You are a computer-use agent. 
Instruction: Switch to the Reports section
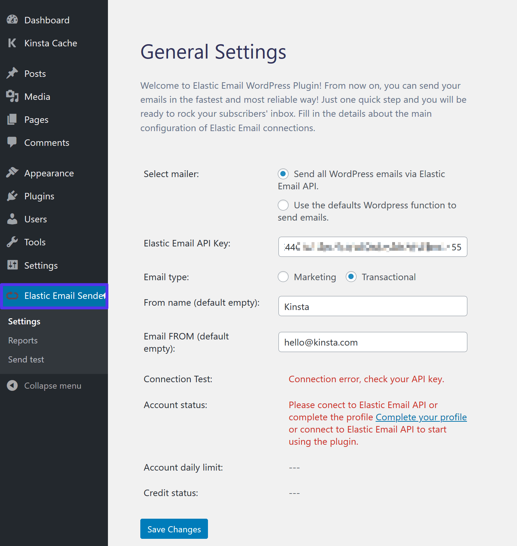[23, 340]
